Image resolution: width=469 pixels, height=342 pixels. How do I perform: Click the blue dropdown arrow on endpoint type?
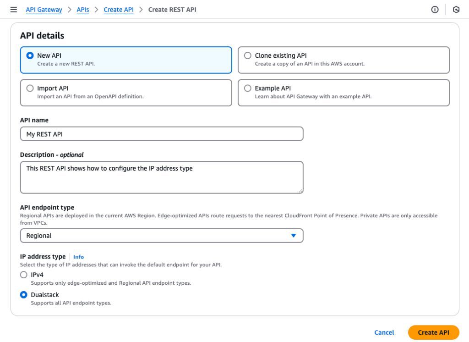294,235
